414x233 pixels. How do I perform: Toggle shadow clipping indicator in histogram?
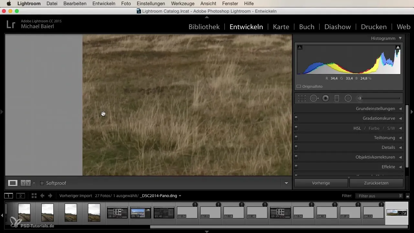[x=300, y=47]
